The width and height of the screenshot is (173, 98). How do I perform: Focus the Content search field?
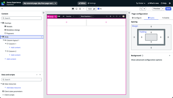(22, 18)
